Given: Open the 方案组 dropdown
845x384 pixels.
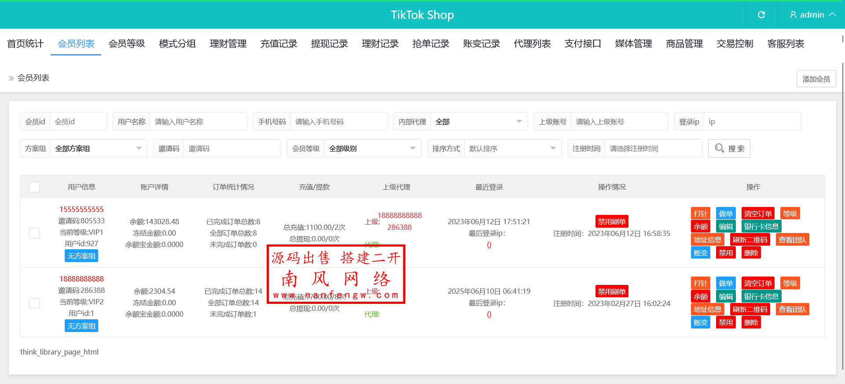Looking at the screenshot, I should (99, 148).
